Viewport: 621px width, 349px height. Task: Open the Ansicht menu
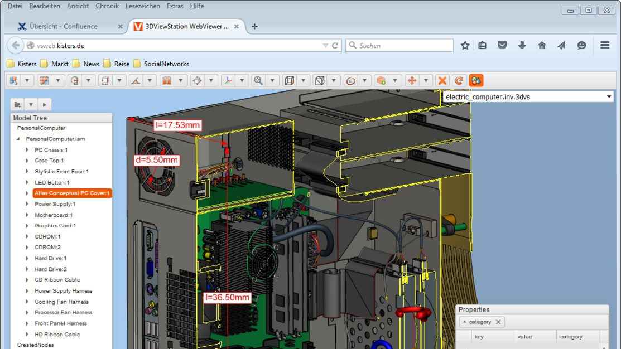[x=78, y=6]
